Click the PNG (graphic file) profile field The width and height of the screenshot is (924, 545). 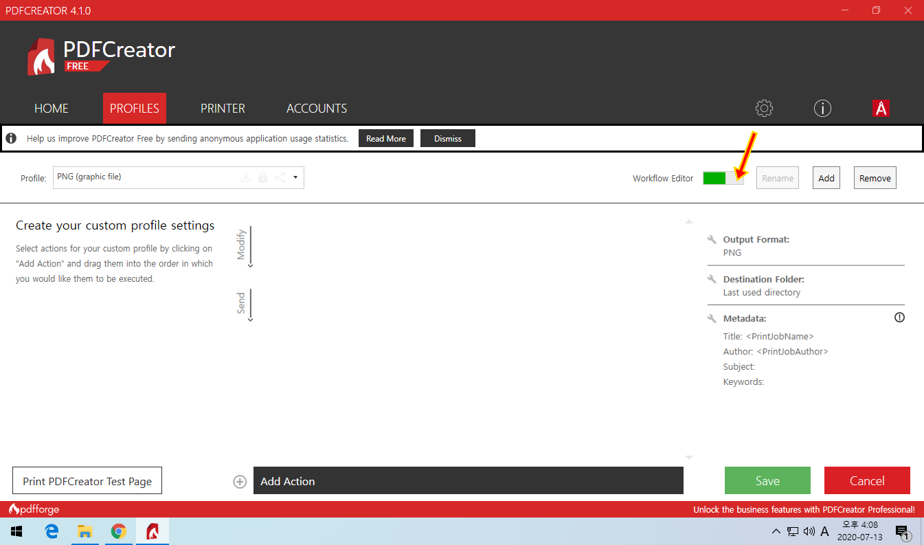coord(179,177)
